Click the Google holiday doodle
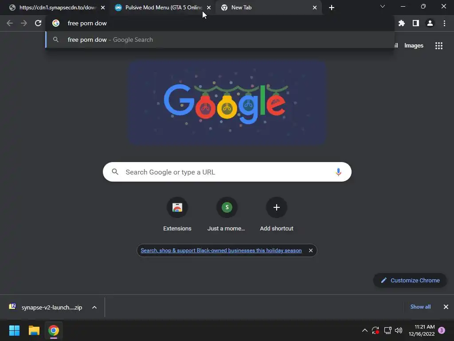 pos(227,103)
